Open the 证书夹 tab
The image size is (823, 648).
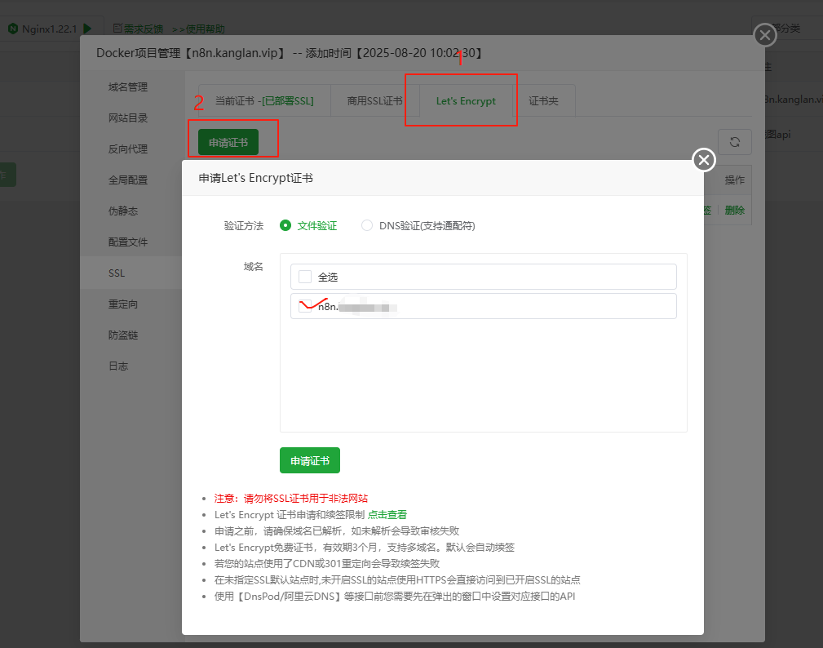544,101
